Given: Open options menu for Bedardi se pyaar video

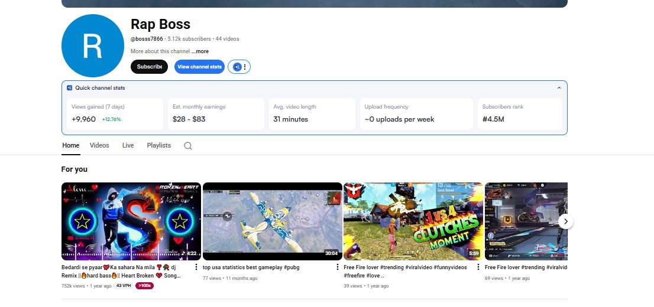Looking at the screenshot, I should (196, 267).
